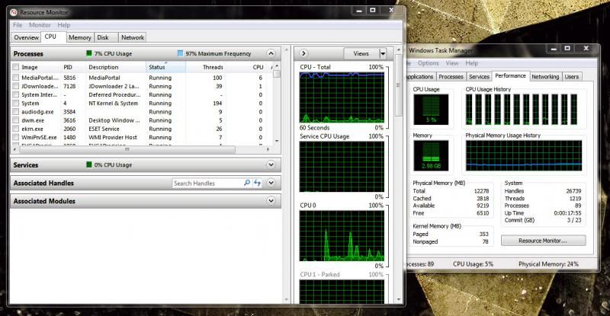Open the Views dropdown arrow

coord(383,53)
